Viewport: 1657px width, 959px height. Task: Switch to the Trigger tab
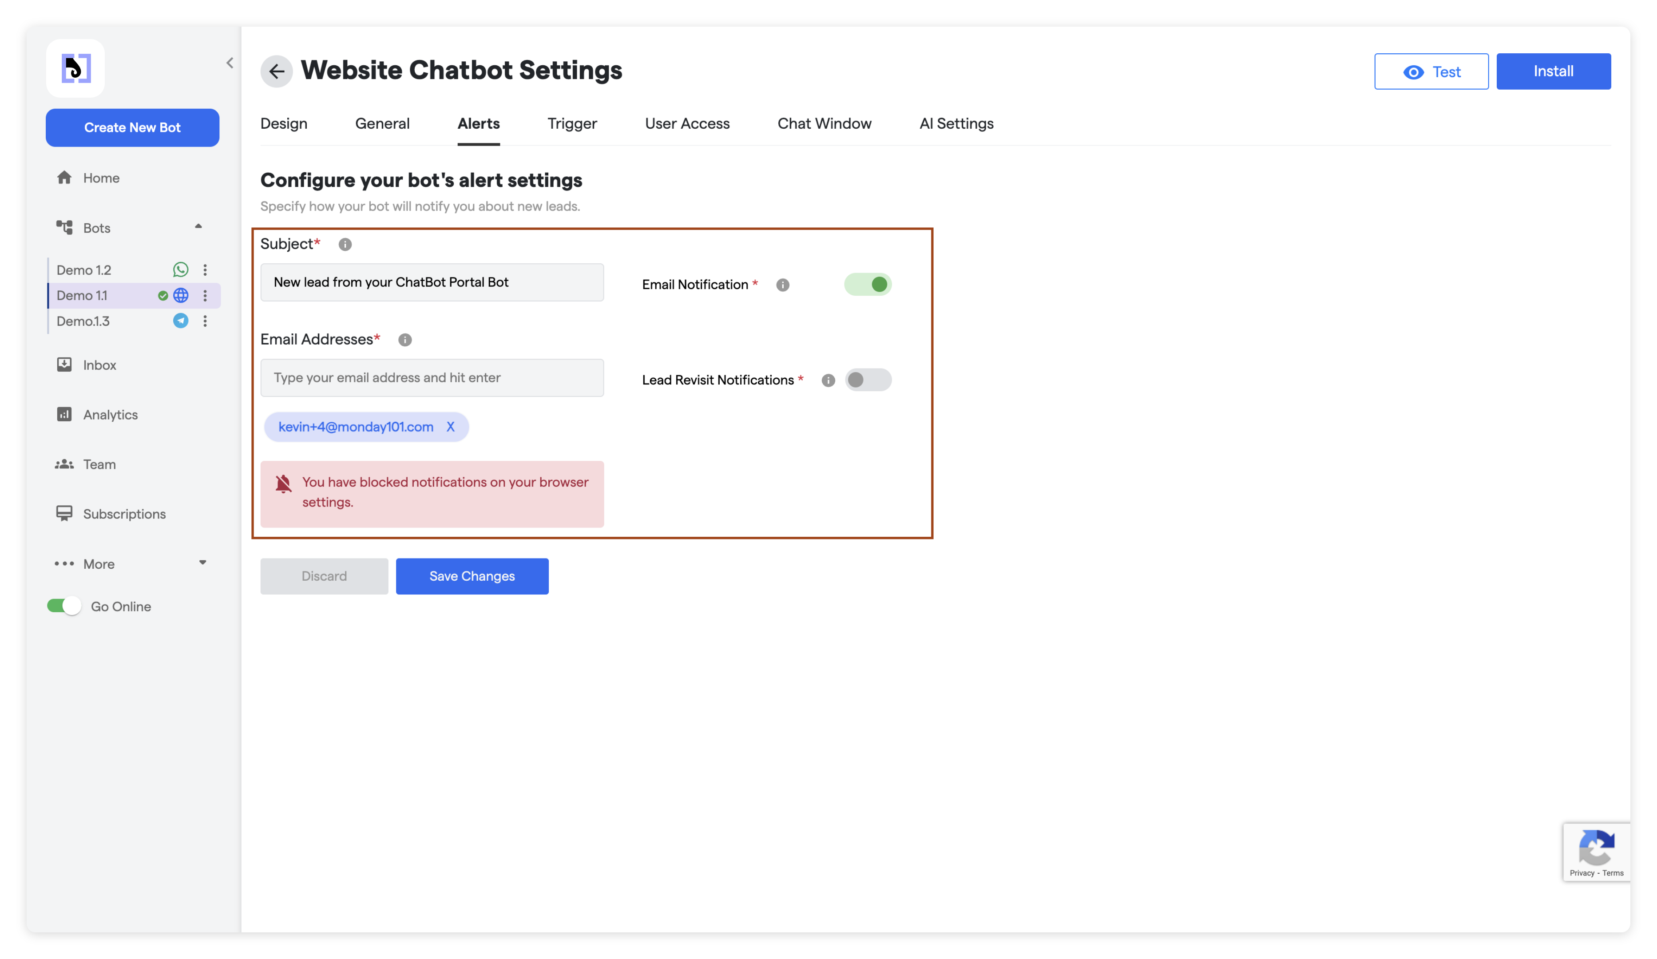[571, 123]
